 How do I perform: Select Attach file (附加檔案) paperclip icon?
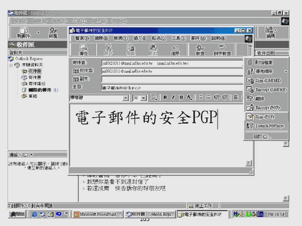click(x=250, y=63)
